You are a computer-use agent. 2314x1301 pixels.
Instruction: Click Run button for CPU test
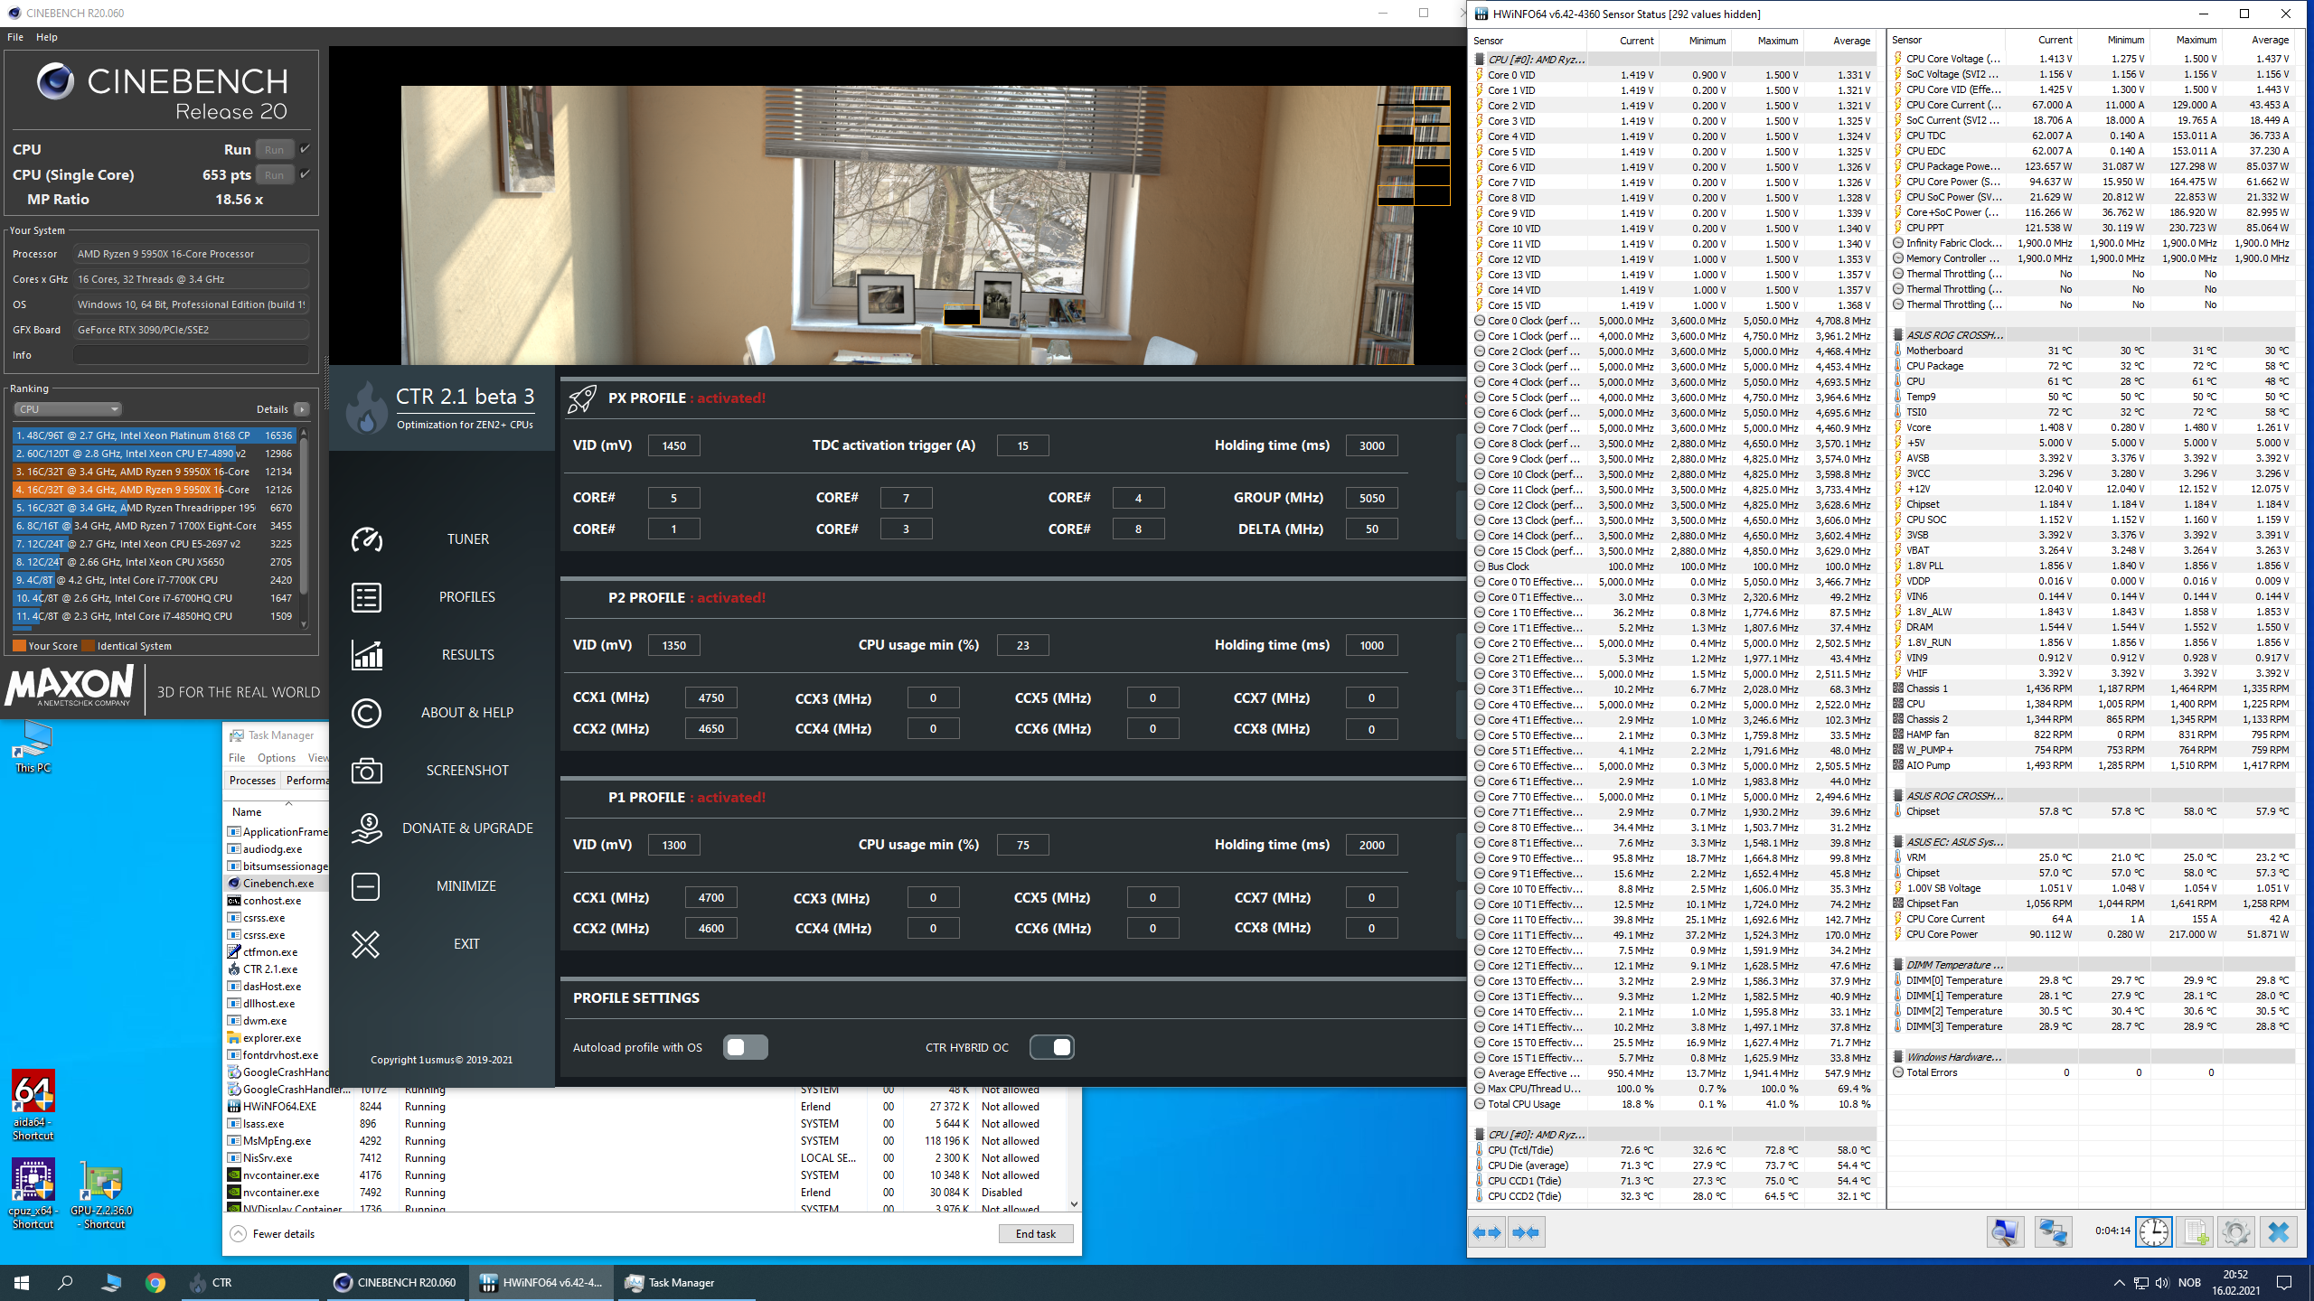(275, 149)
